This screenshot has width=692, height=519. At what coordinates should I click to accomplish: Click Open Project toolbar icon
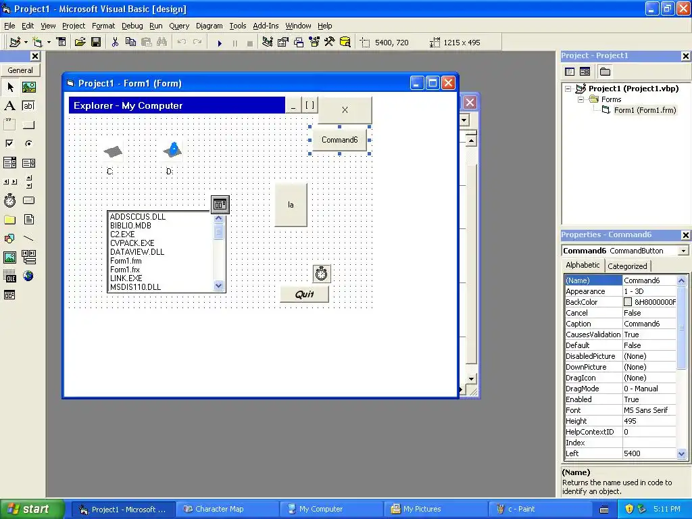pos(80,43)
